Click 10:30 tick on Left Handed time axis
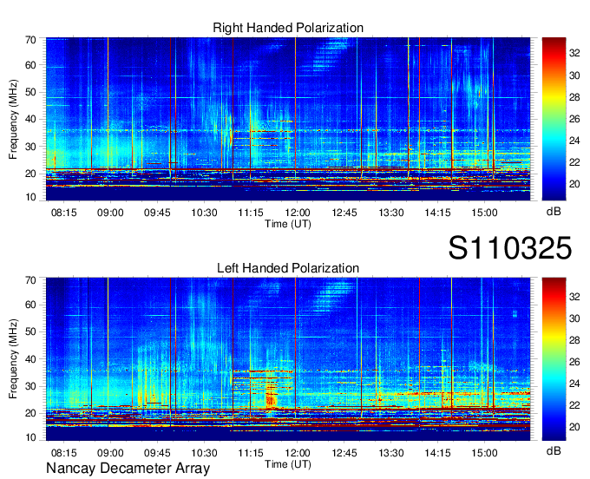 (x=204, y=453)
